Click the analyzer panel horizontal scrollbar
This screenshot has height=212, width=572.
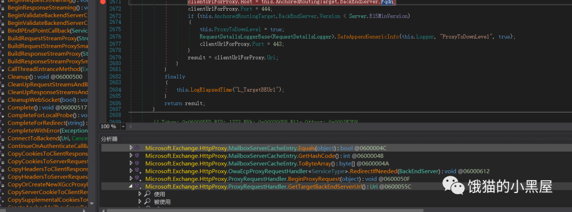(264, 210)
